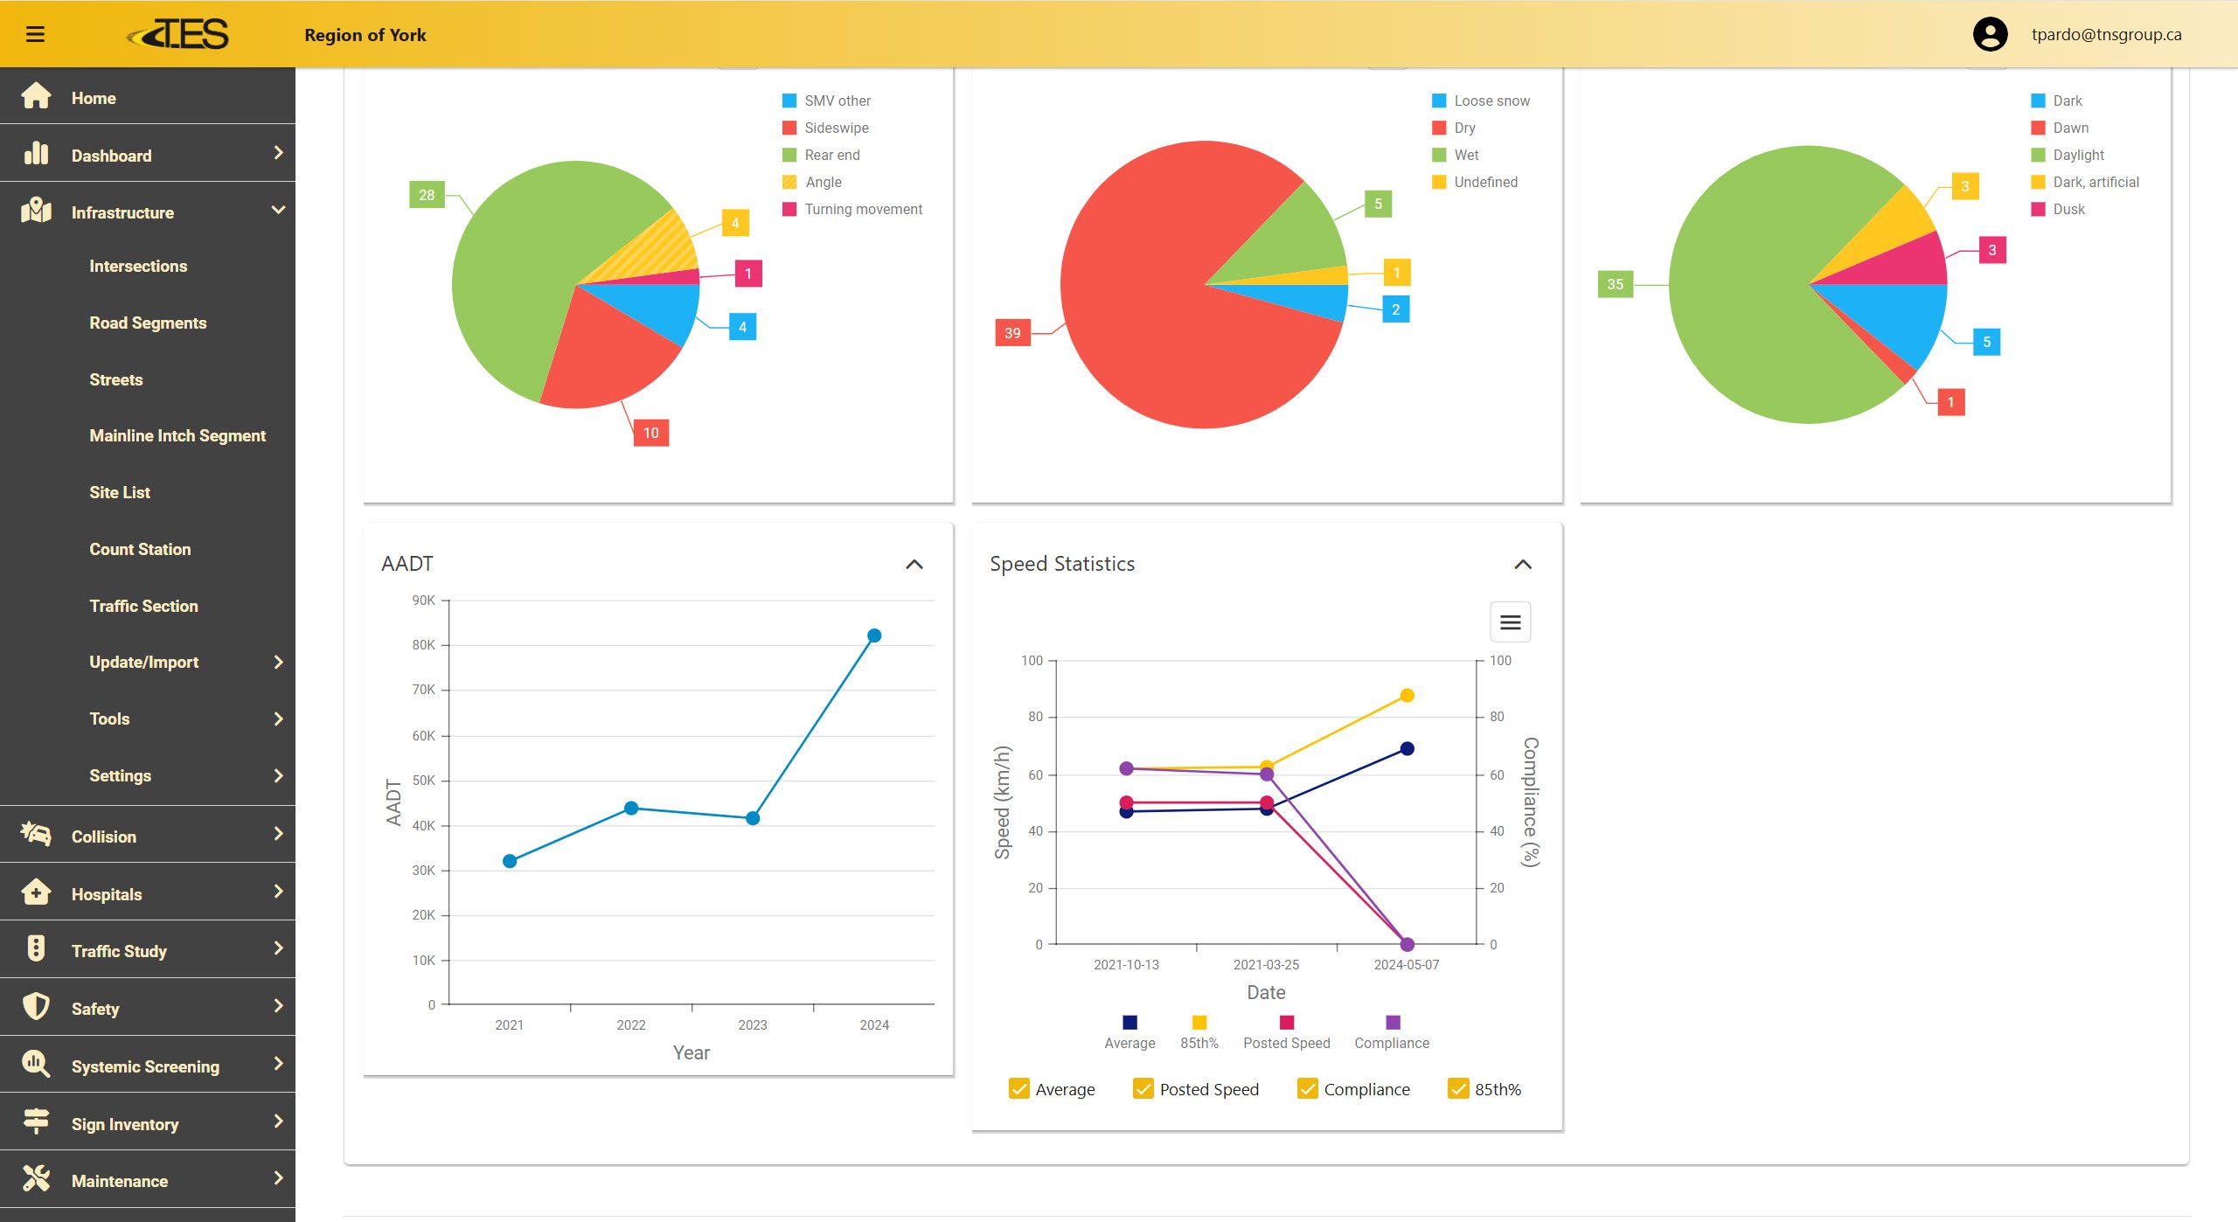Viewport: 2238px width, 1222px height.
Task: Click the Collision car crash icon
Action: (x=36, y=835)
